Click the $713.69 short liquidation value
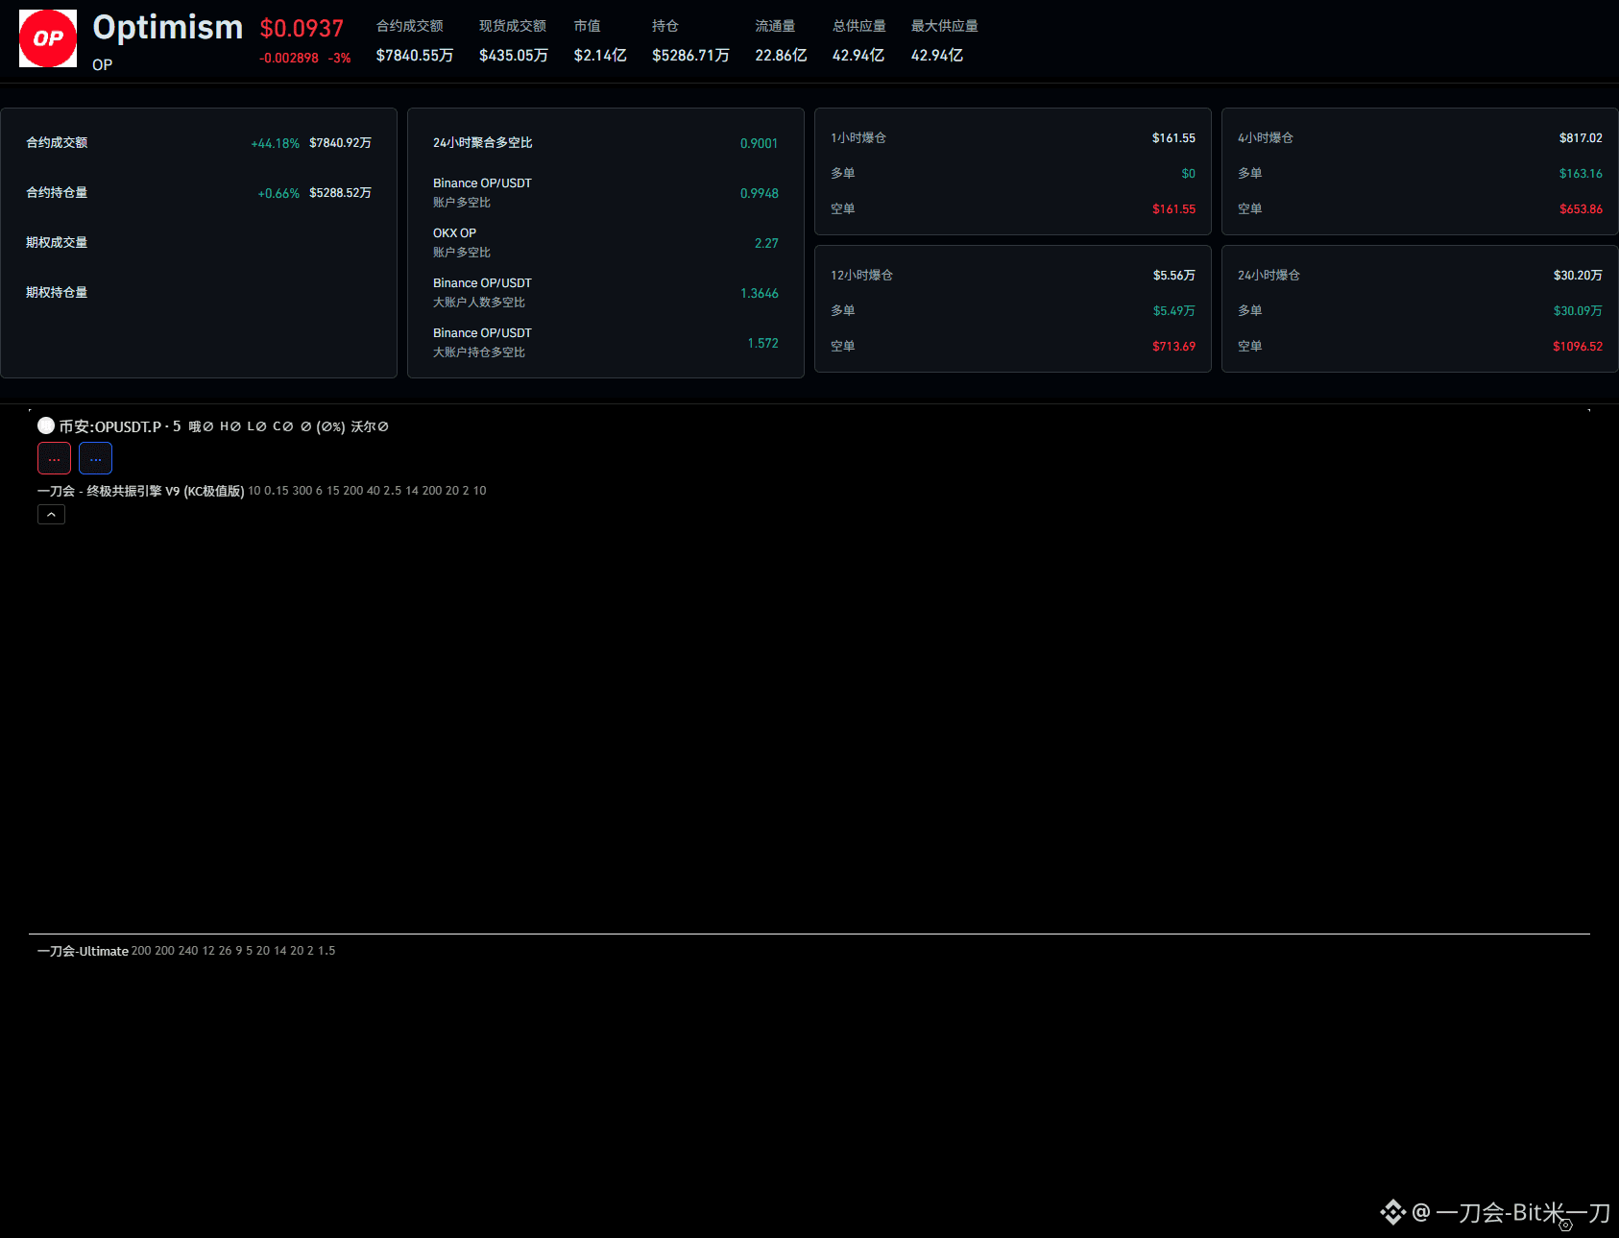1619x1238 pixels. (x=1174, y=347)
